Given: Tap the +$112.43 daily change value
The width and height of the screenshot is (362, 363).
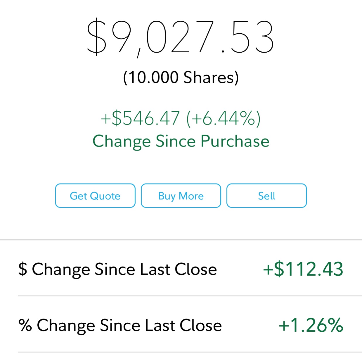Looking at the screenshot, I should coord(303,269).
